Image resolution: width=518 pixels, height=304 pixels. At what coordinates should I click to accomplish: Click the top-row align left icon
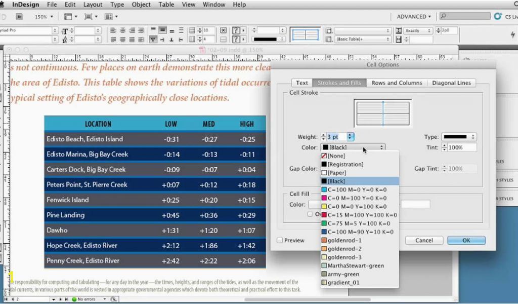pyautogui.click(x=113, y=30)
